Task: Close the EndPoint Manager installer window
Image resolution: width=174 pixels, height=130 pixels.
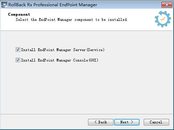Action: [x=167, y=5]
